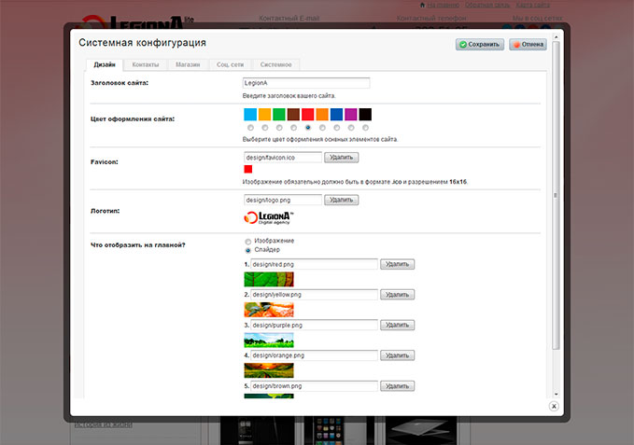
Task: Pick the brown color swatch
Action: click(x=293, y=114)
